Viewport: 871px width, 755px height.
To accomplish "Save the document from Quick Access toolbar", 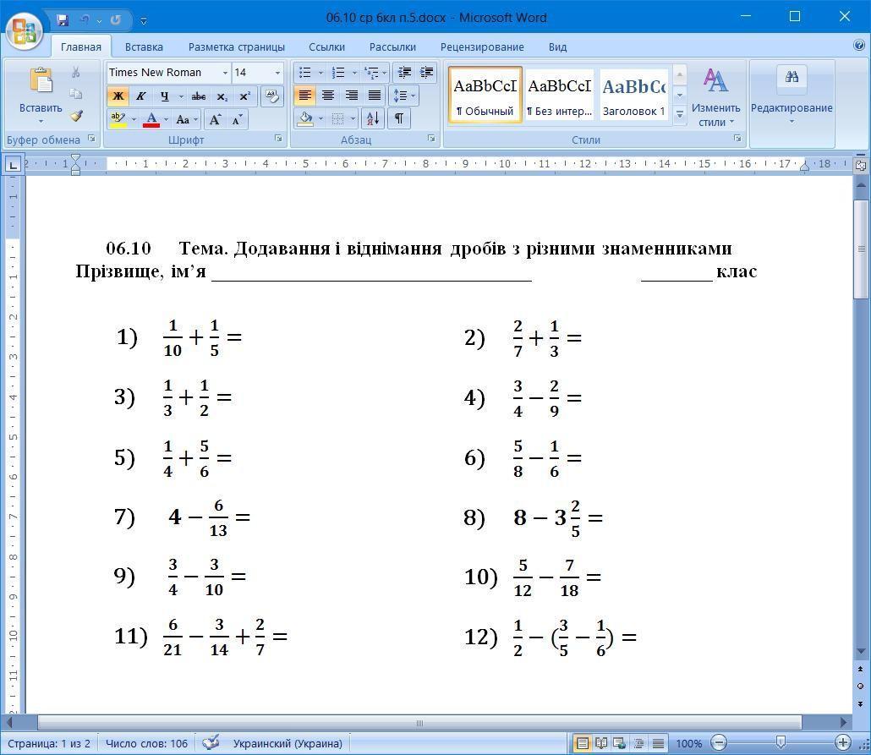I will click(63, 20).
